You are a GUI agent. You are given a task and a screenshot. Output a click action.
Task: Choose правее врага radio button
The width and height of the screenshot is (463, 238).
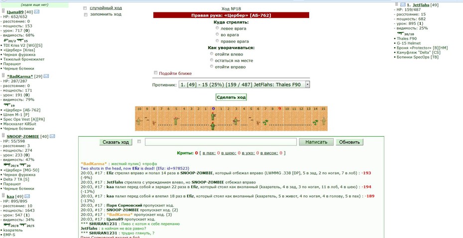coord(218,41)
